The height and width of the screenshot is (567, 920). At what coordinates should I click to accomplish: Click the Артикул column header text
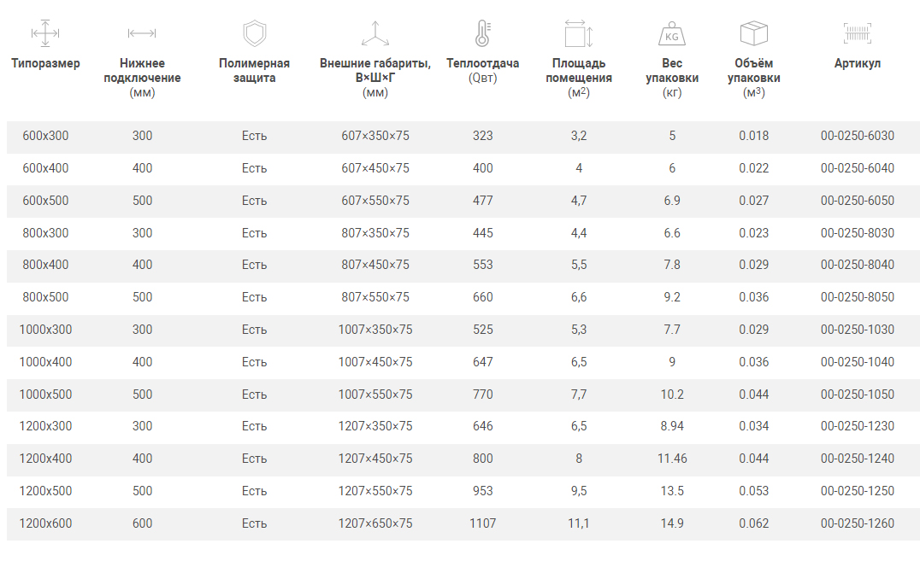(x=857, y=63)
